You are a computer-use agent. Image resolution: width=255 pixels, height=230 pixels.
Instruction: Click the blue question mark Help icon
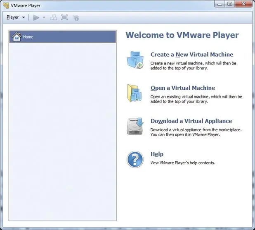coord(135,159)
